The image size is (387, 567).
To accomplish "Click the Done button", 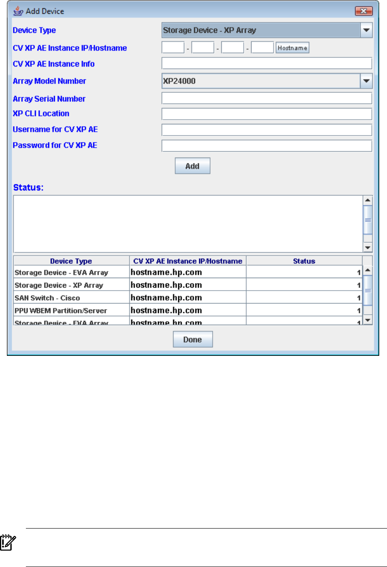I will pos(193,339).
